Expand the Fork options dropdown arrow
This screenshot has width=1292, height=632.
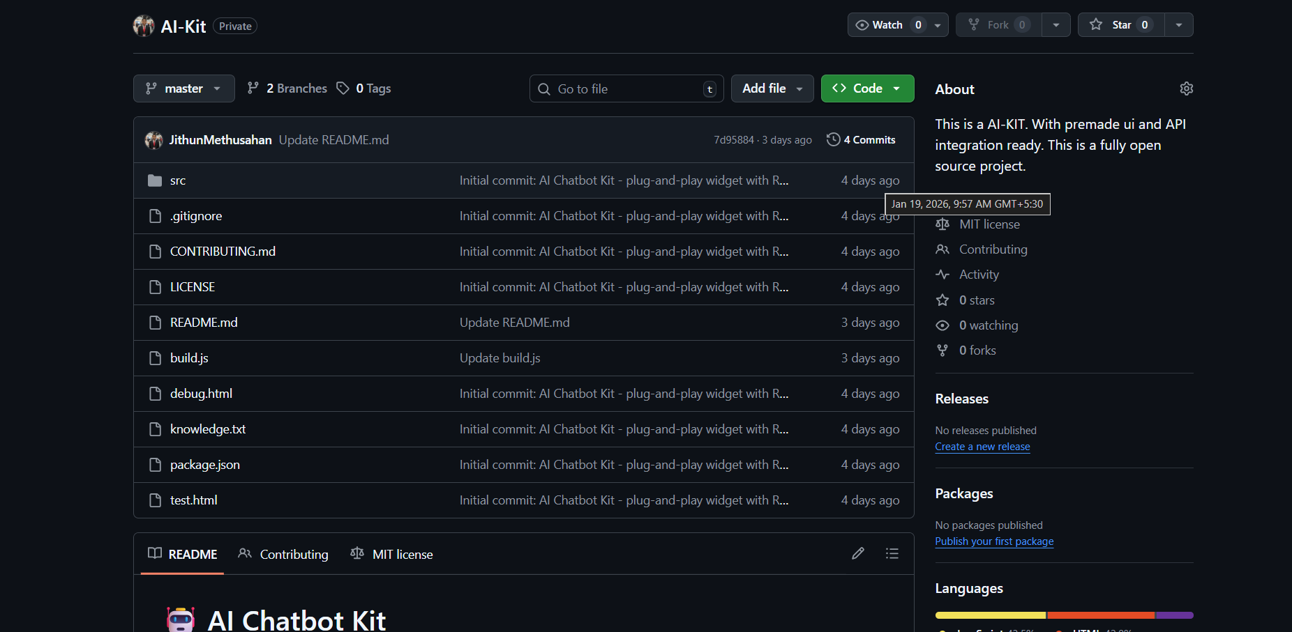[1056, 25]
